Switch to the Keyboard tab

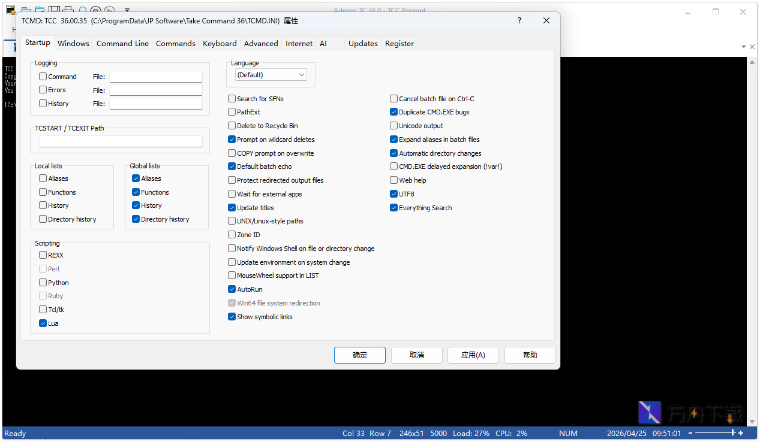(x=220, y=43)
